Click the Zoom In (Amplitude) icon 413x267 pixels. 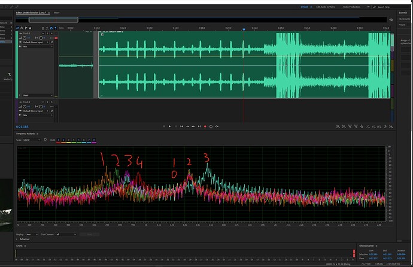coord(338,127)
